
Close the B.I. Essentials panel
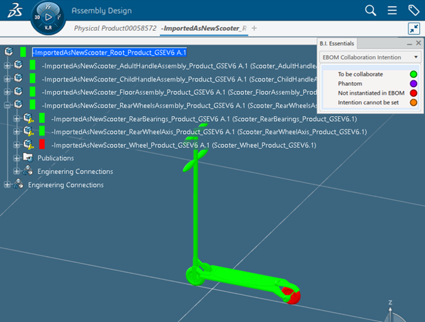click(x=418, y=43)
